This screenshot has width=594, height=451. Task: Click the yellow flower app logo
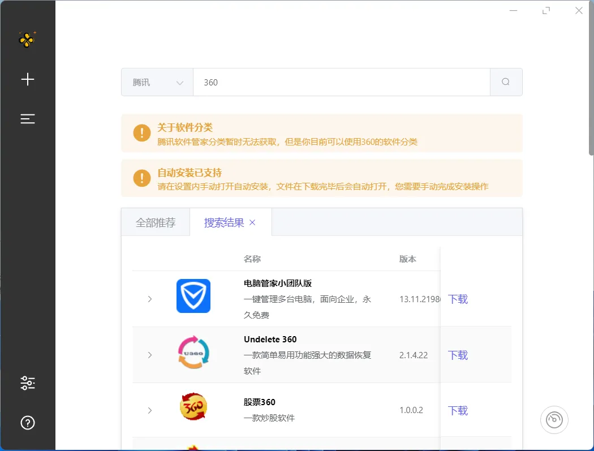click(x=27, y=39)
